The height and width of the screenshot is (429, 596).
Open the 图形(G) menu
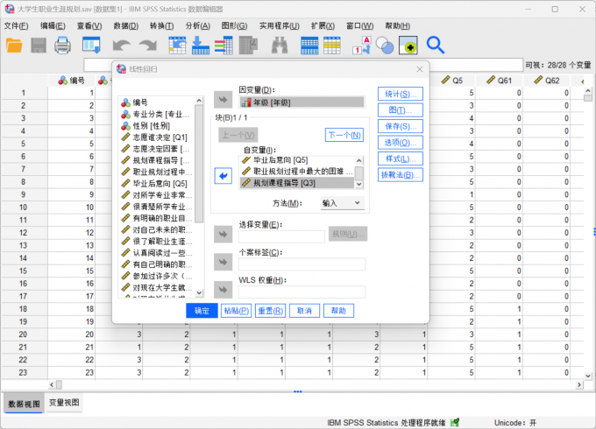click(x=233, y=26)
